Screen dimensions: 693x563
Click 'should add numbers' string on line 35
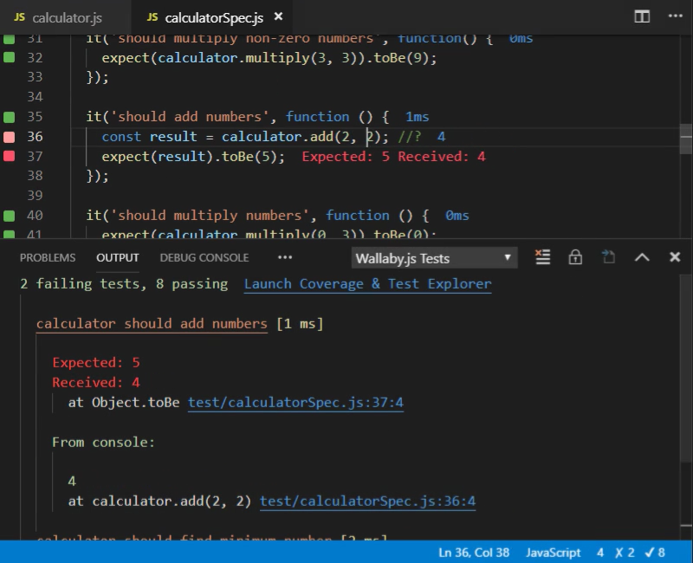(x=190, y=117)
